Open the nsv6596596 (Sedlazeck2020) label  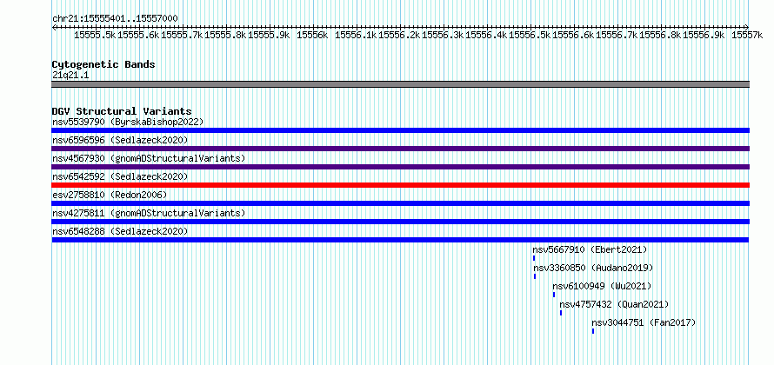pos(120,140)
